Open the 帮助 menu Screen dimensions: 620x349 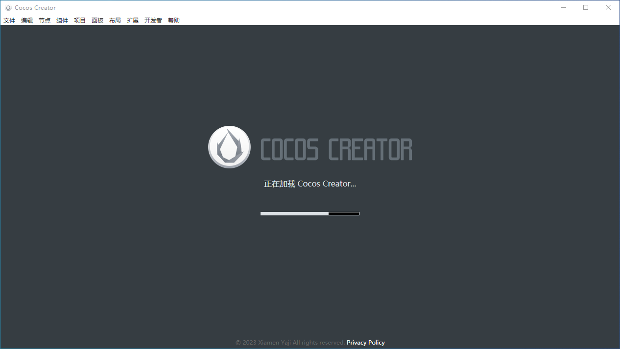(x=174, y=21)
